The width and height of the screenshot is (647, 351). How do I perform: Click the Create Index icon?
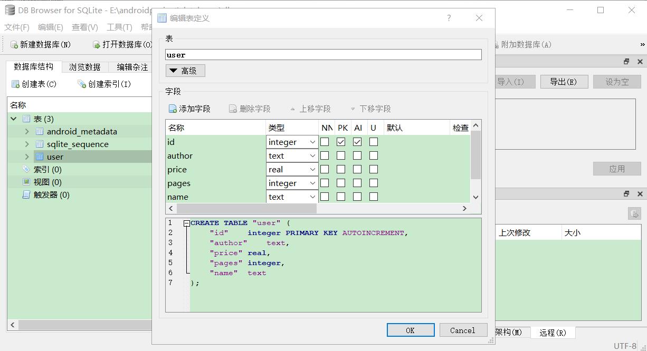click(x=82, y=84)
